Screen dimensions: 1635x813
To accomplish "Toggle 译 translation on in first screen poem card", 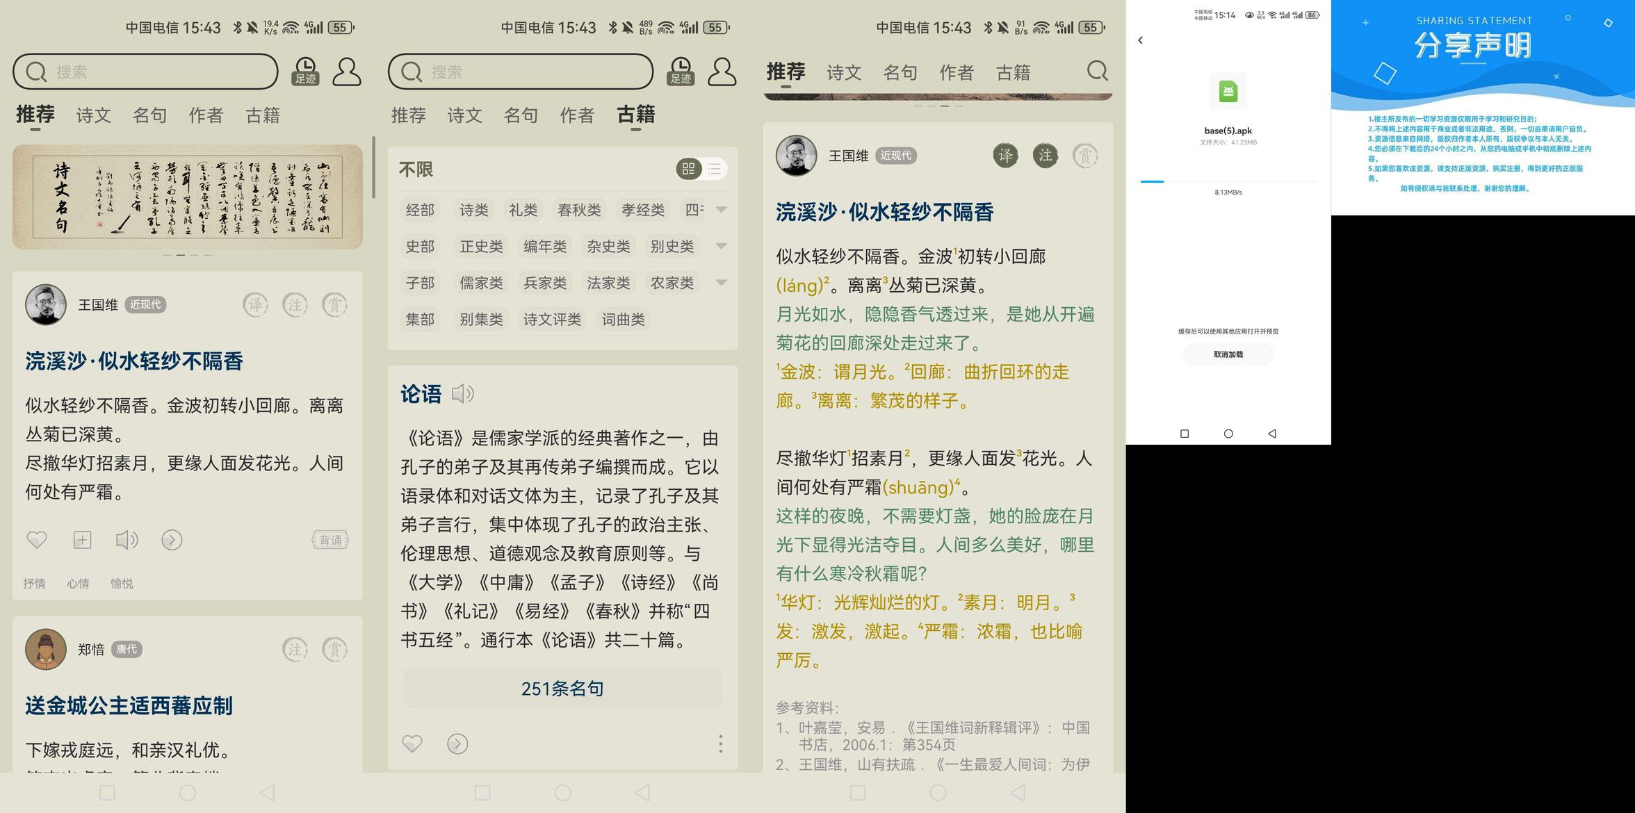I will pos(255,304).
